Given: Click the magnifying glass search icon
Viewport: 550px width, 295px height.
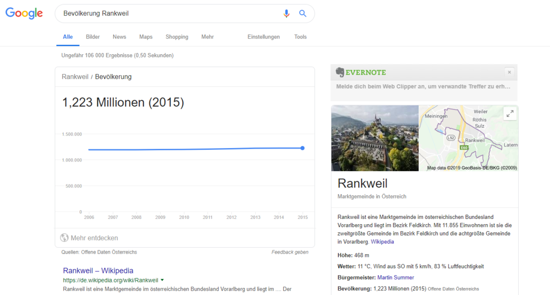Looking at the screenshot, I should 303,13.
